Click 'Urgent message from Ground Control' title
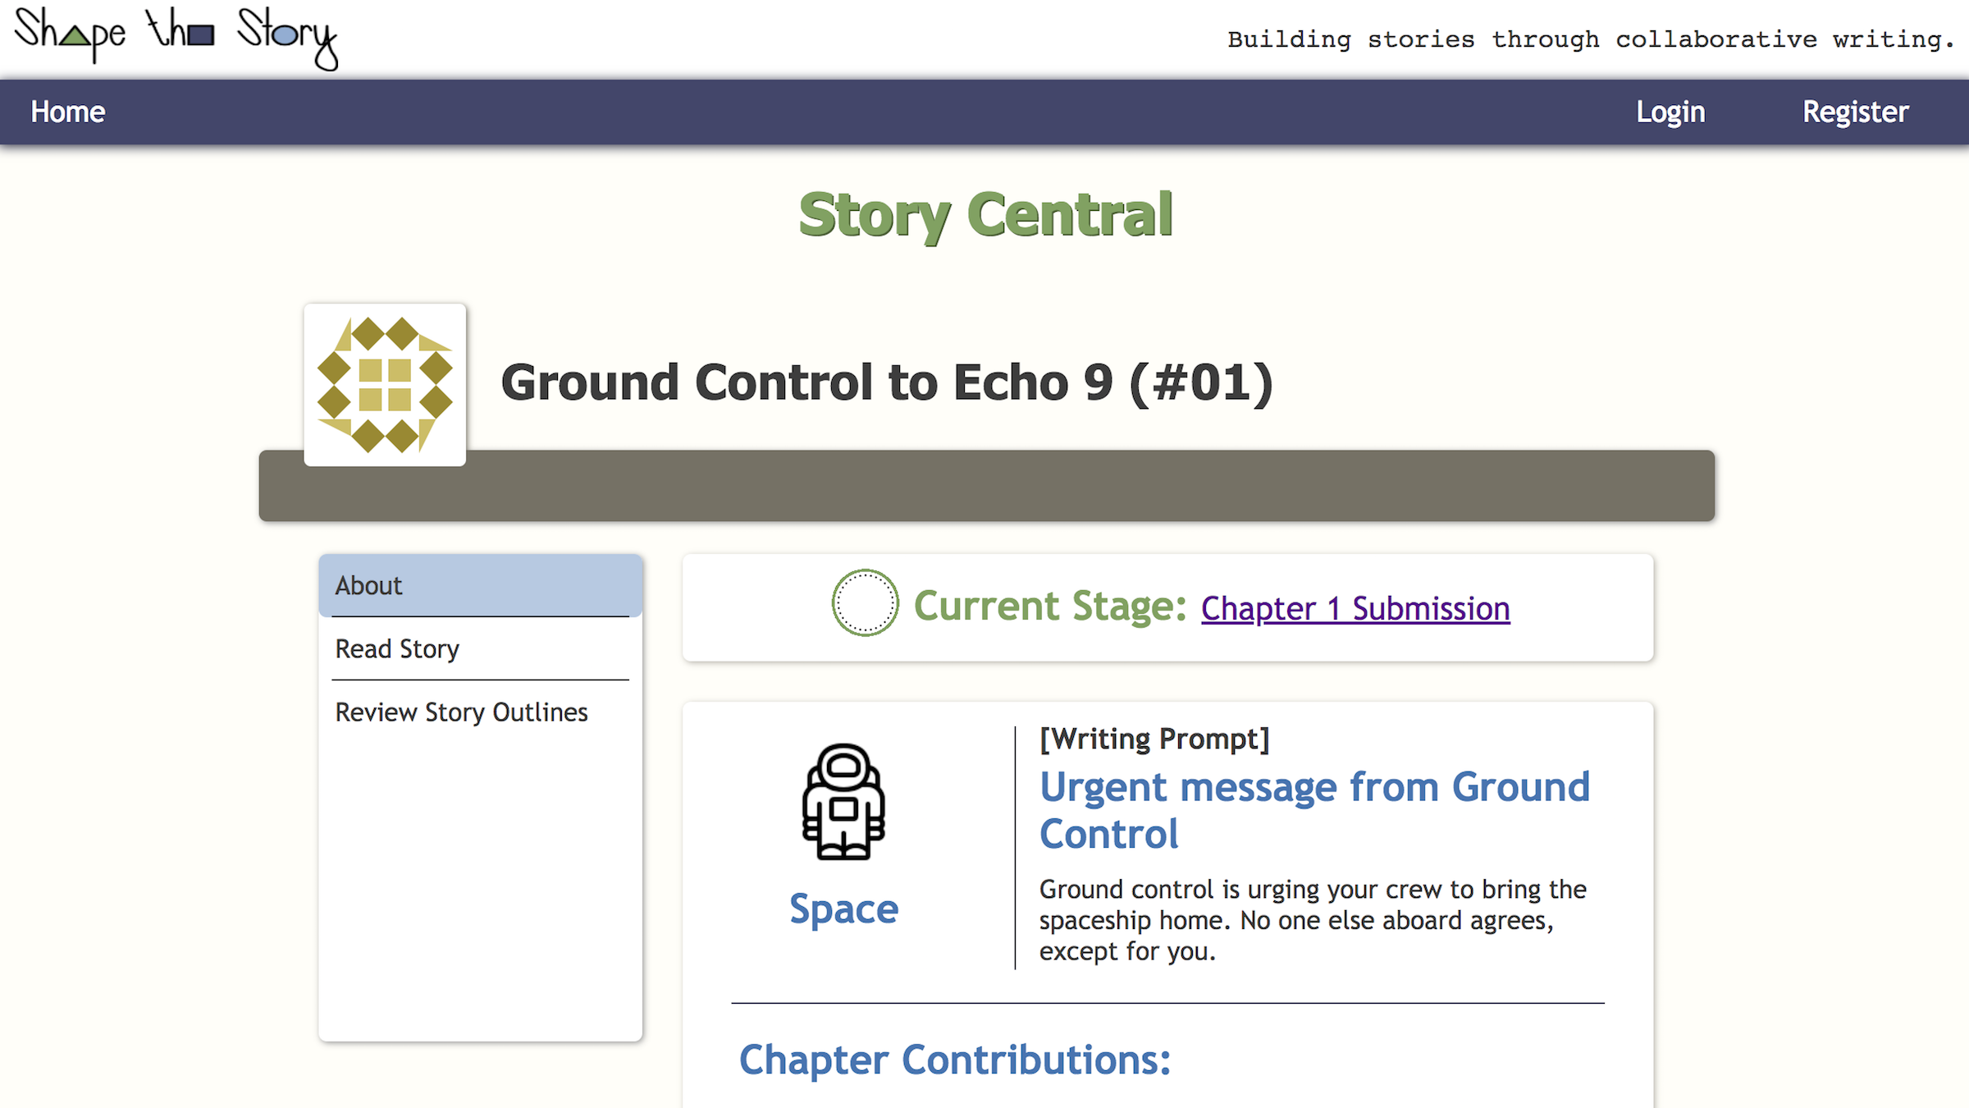The width and height of the screenshot is (1969, 1108). [1314, 811]
